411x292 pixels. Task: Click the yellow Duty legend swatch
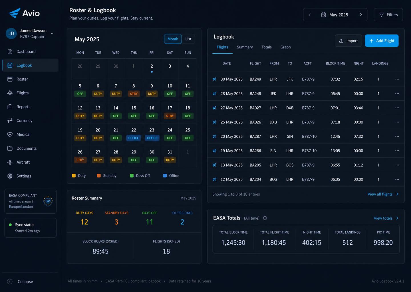tap(74, 176)
